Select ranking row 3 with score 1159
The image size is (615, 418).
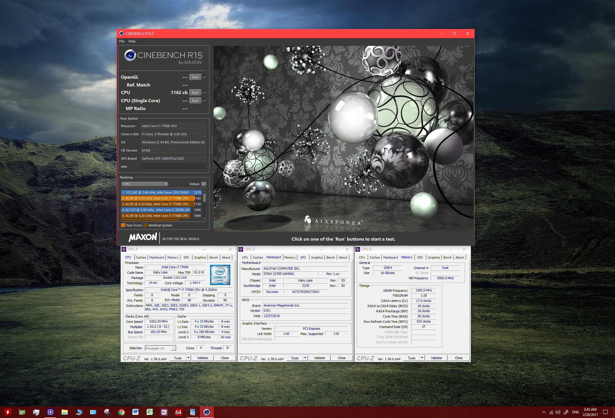coord(161,204)
